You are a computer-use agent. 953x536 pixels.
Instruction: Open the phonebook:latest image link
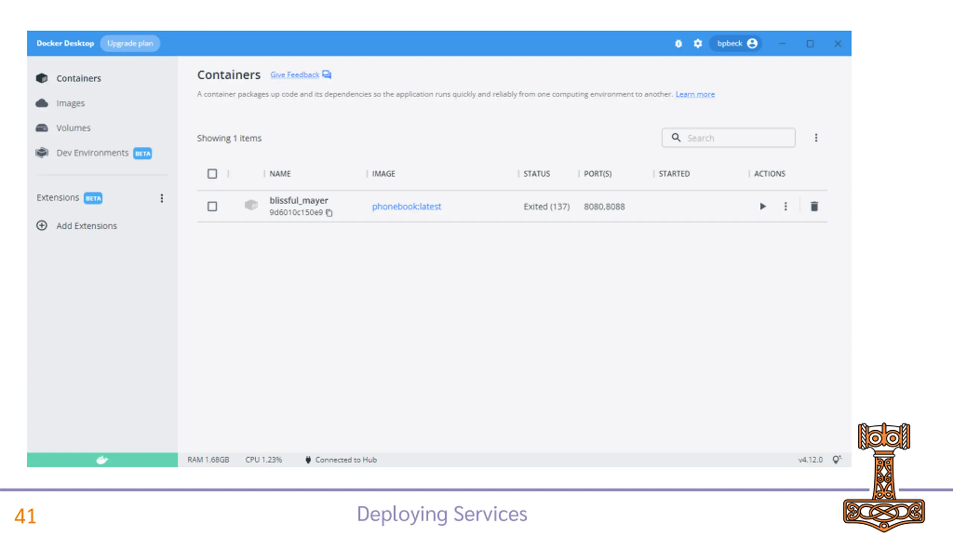407,207
